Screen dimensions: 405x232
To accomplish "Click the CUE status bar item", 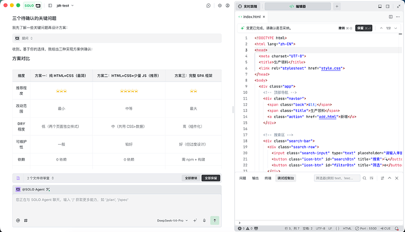I will click(386, 228).
